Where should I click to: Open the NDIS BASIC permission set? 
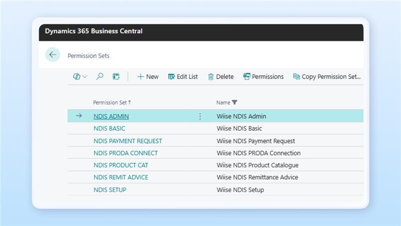pos(109,128)
